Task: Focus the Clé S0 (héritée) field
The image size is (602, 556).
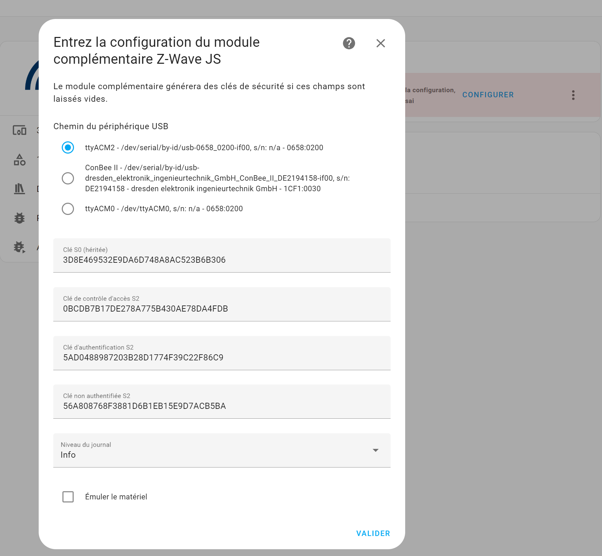Action: pos(222,255)
